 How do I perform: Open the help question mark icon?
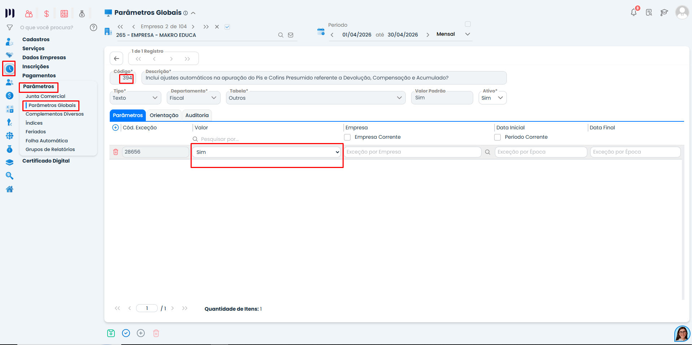93,27
